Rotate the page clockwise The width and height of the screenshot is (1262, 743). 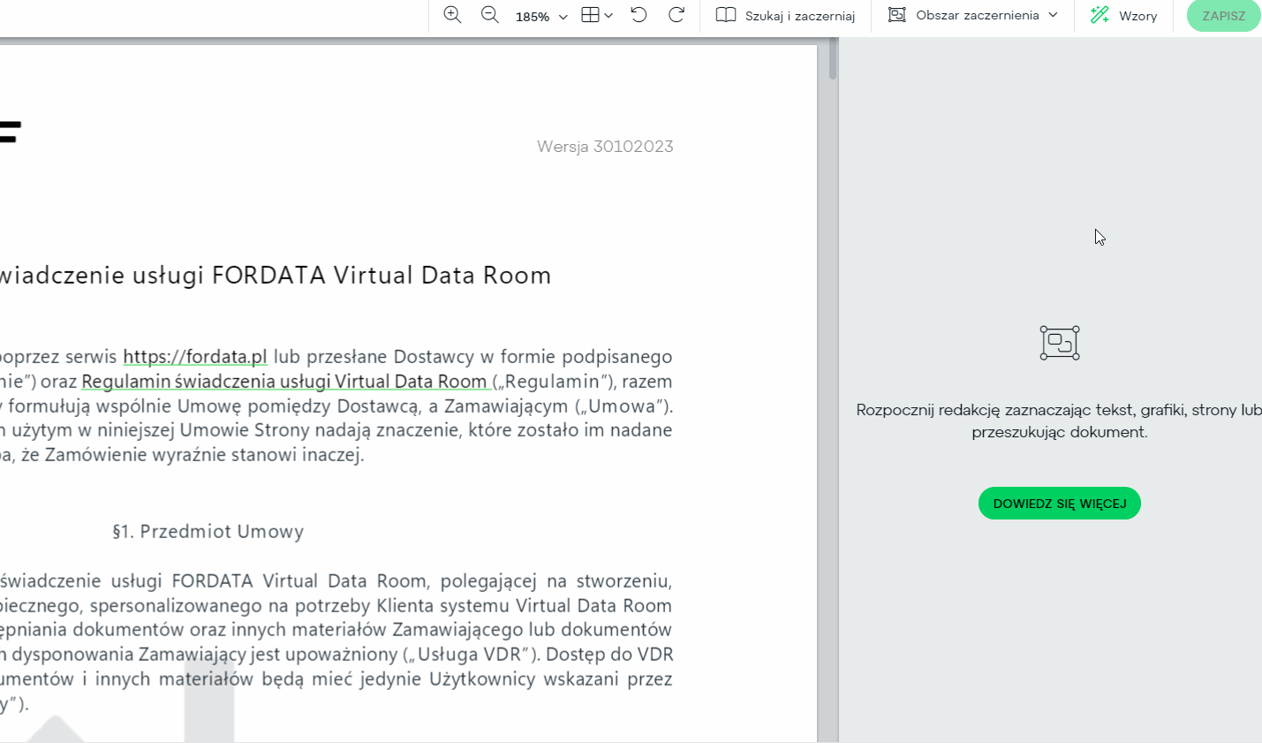pos(676,15)
